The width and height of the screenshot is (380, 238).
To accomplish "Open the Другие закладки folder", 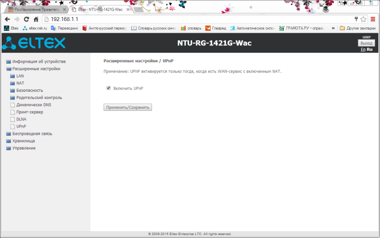I will [358, 28].
